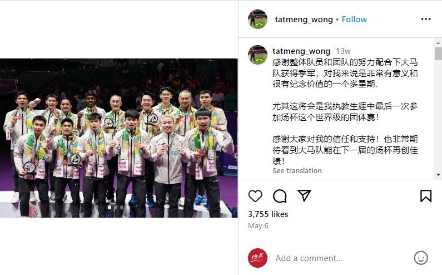The image size is (442, 275).
Task: Share post via paper plane icon
Action: (x=304, y=195)
